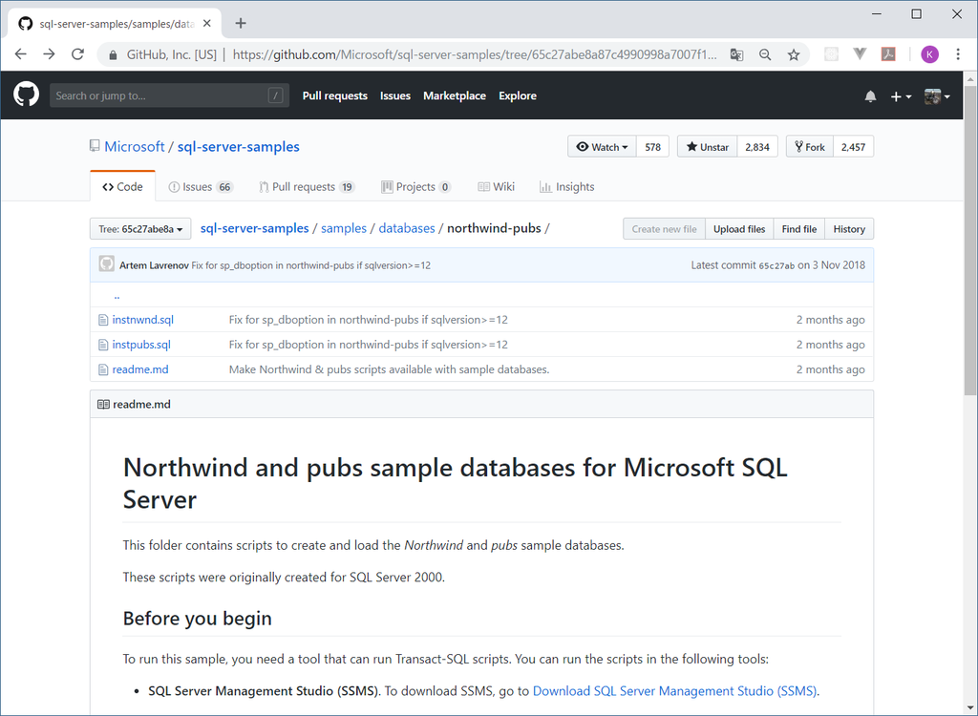This screenshot has width=978, height=716.
Task: Click Upload files button
Action: pos(739,229)
